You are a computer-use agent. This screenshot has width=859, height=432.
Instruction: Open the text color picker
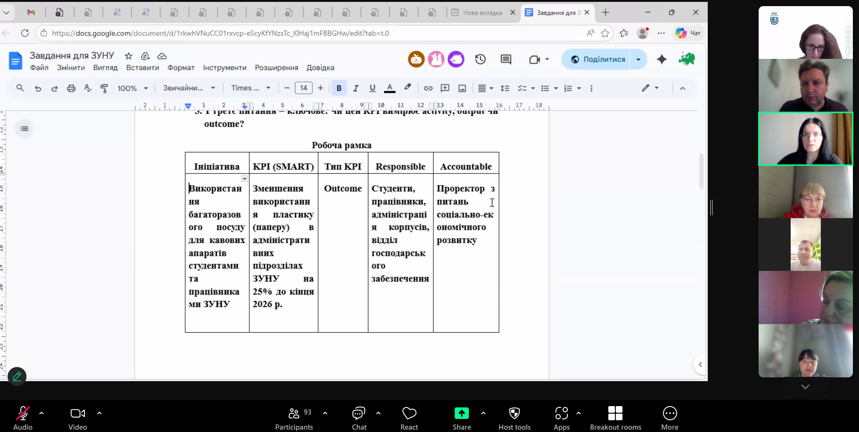(x=390, y=89)
